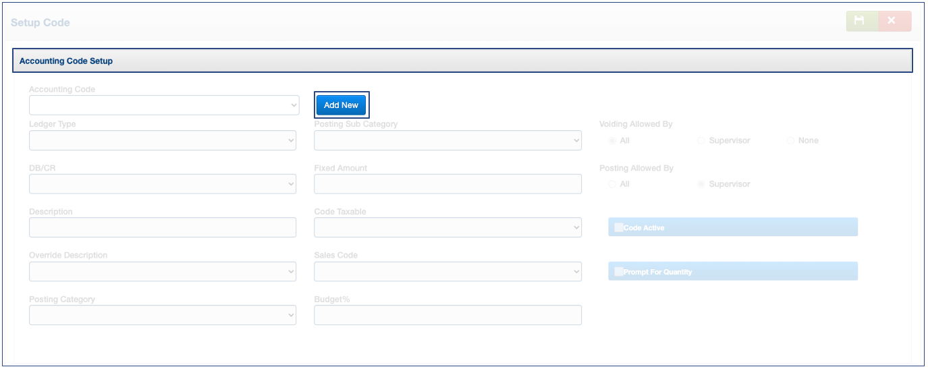Enable the Code Active checkbox
Screen dimensions: 928x369
[x=619, y=228]
